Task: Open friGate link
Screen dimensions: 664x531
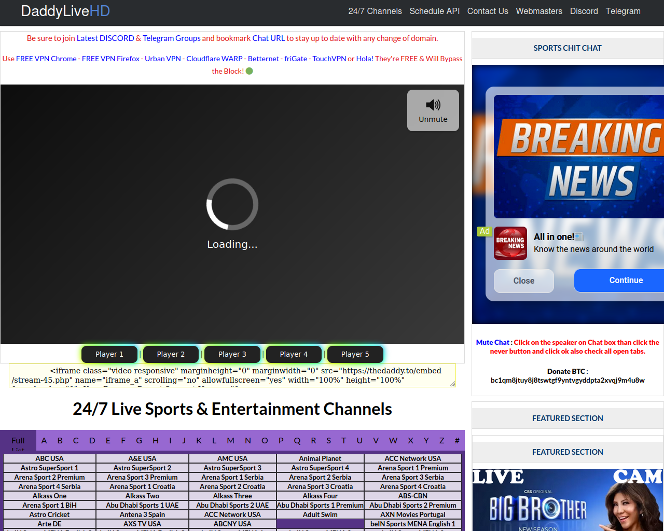Action: tap(296, 59)
